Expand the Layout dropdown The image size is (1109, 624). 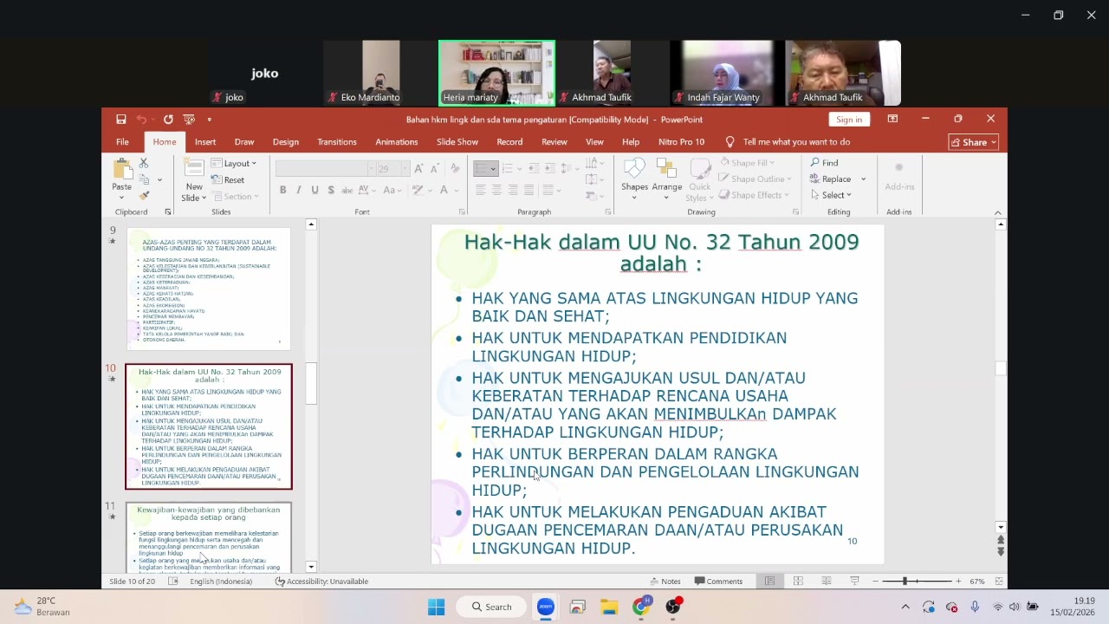[x=234, y=163]
